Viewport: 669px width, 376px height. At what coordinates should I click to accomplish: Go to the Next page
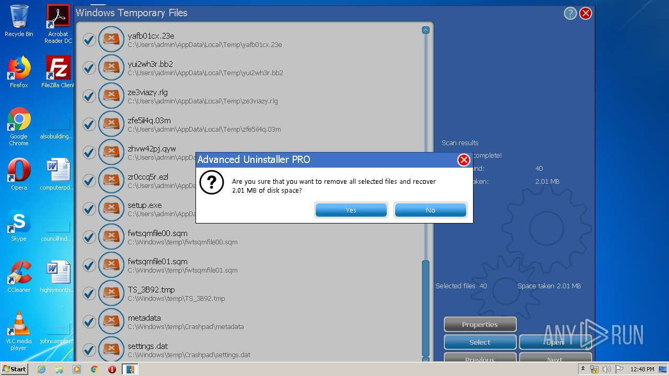pos(555,358)
